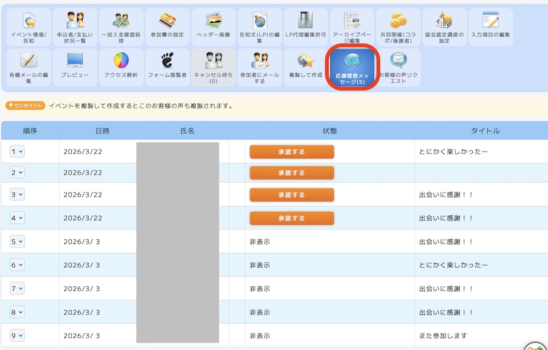Viewport: 548px width, 350px height.
Task: Open フォーム閲覧者 footprint icon
Action: 167,67
